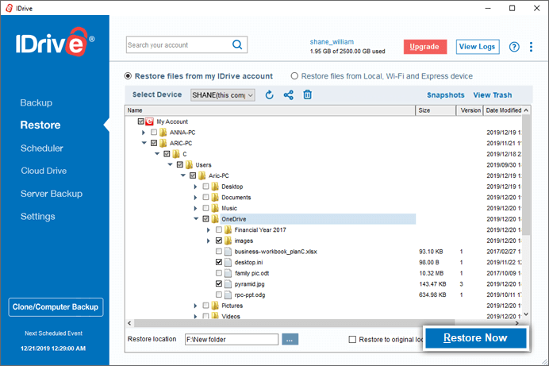Check the family pic.odt checkbox
This screenshot has width=549, height=366.
[x=219, y=273]
